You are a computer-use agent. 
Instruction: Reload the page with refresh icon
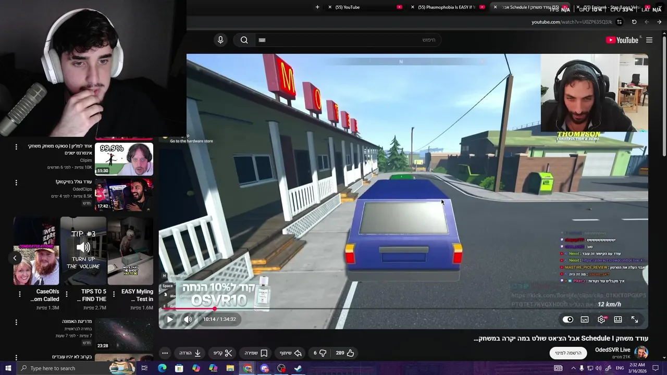point(634,22)
